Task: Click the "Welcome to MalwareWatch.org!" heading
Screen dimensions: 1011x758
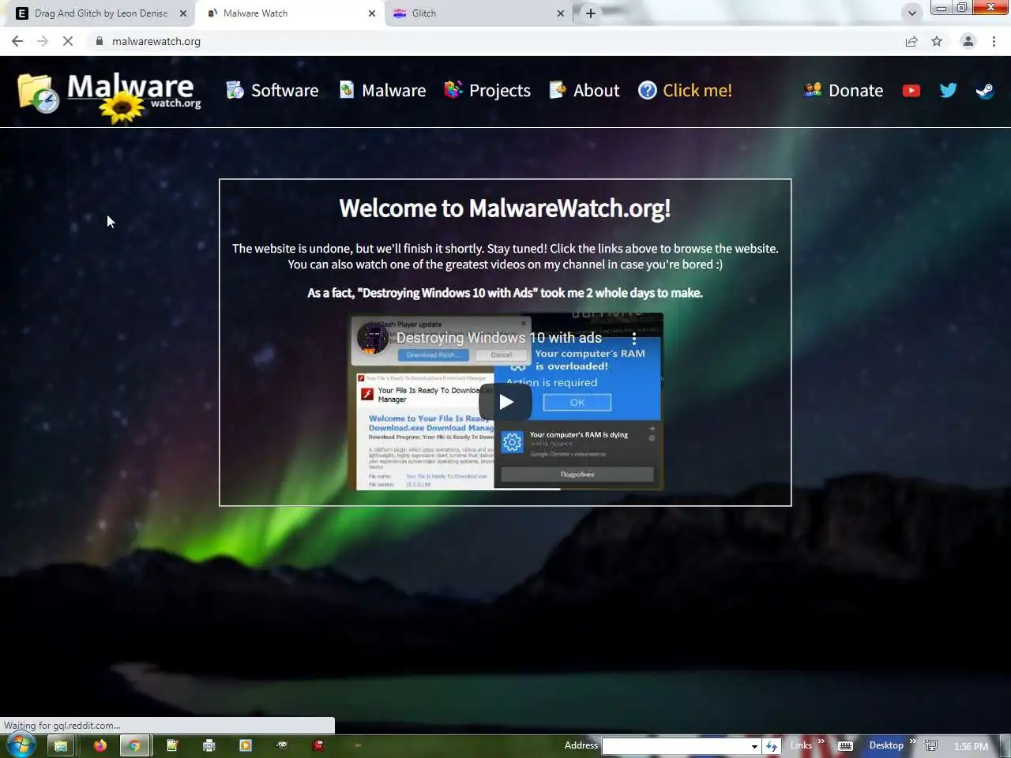Action: coord(505,208)
